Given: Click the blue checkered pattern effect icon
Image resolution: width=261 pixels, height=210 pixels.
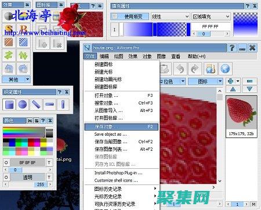Looking at the screenshot, I should (x=23, y=42).
